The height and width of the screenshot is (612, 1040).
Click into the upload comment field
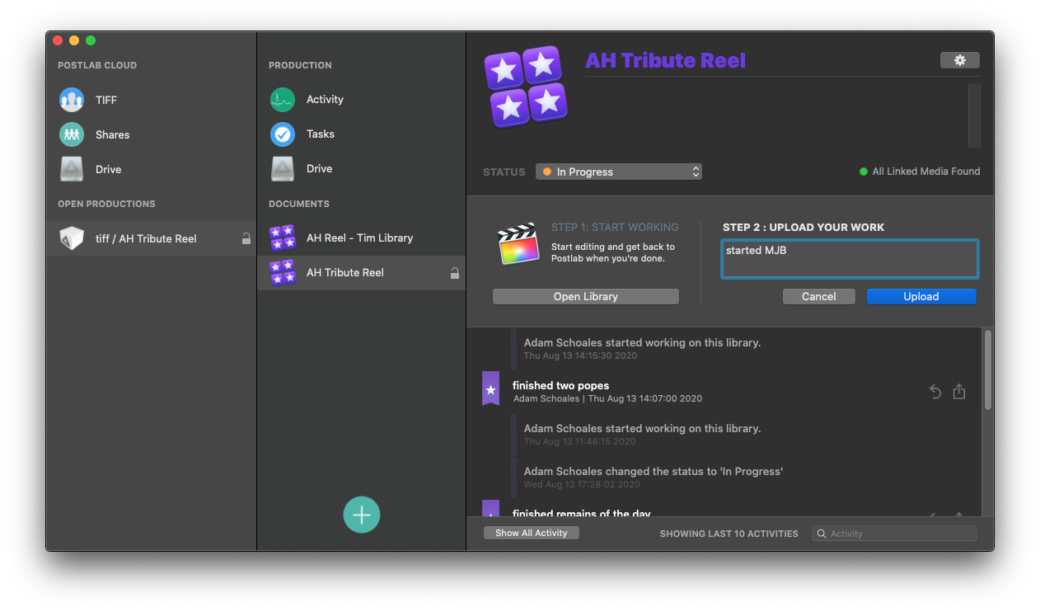850,259
